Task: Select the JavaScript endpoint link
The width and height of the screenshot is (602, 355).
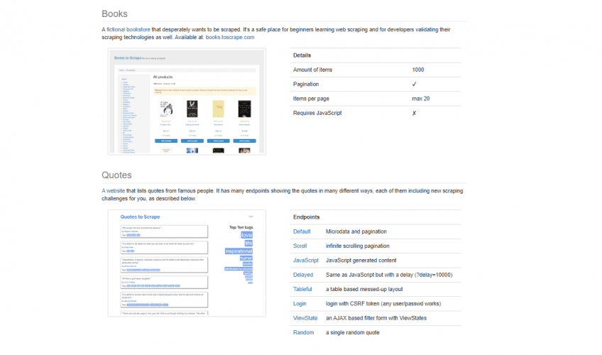Action: (306, 261)
